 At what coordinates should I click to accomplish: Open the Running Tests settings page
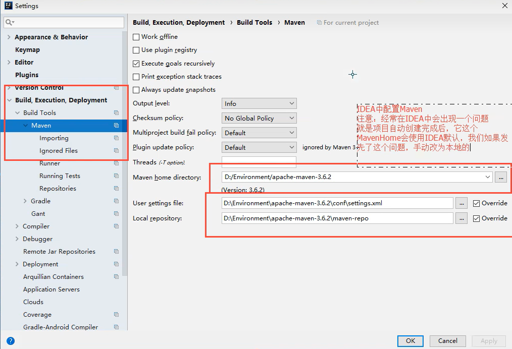[60, 176]
